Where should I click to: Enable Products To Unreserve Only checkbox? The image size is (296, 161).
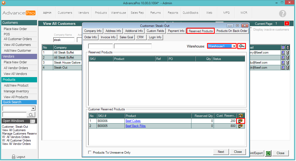pyautogui.click(x=90, y=153)
